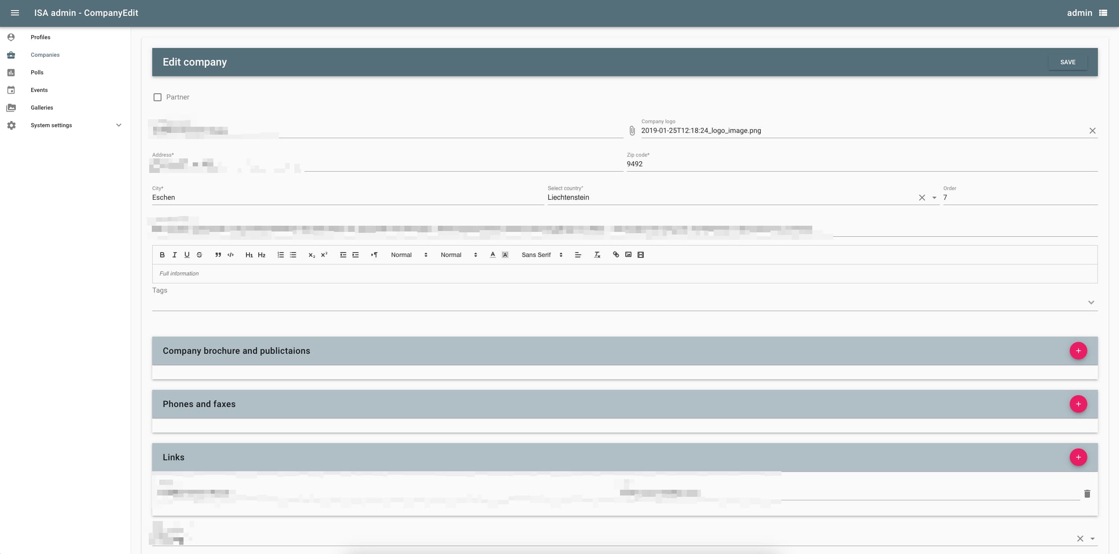Screen dimensions: 1119x554
Task: Open the Sans Serif font dropdown
Action: [542, 255]
